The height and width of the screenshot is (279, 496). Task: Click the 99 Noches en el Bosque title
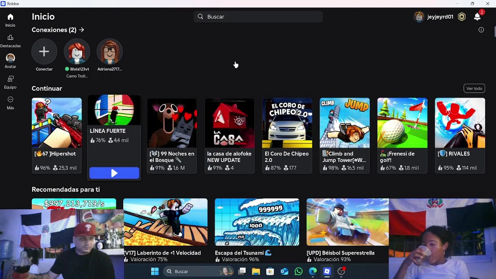tap(172, 157)
